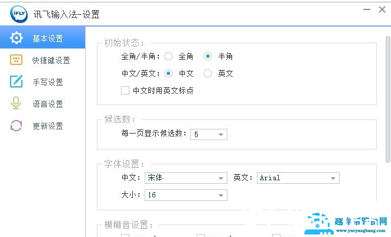Click the keyboard icon for 快捷键设置
391x237 pixels.
coord(16,60)
